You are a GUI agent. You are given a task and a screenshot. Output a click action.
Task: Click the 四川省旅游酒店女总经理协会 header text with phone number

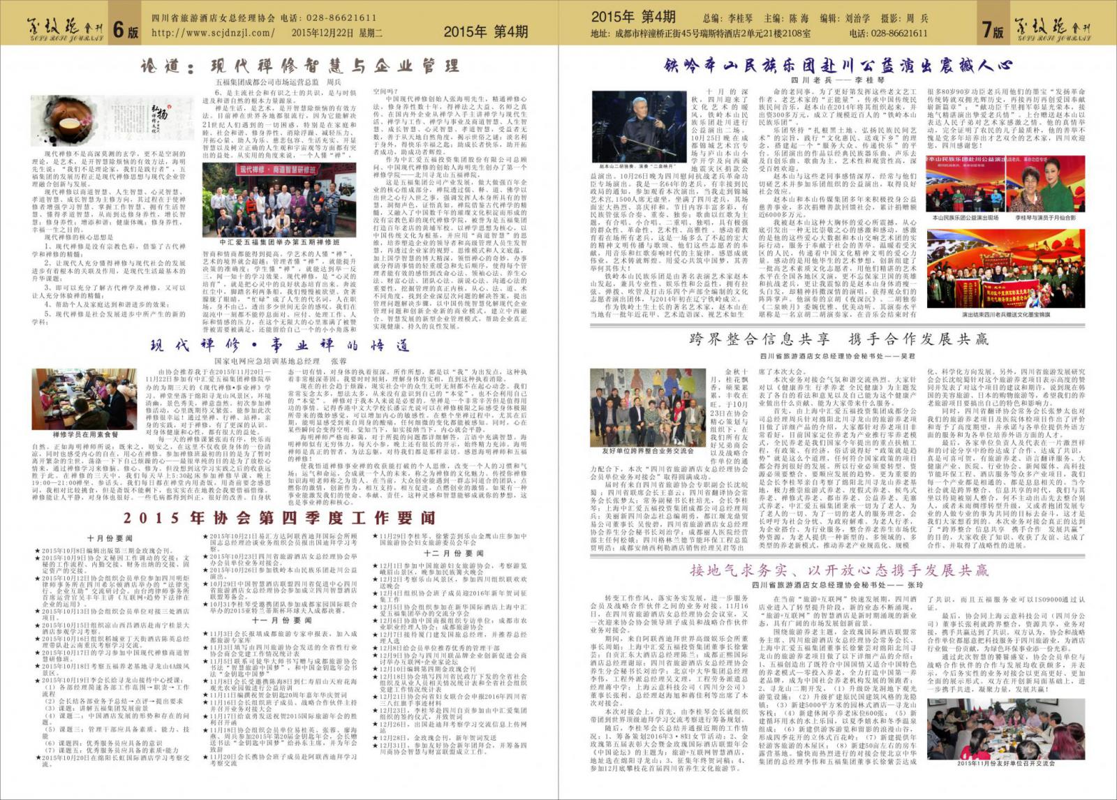click(264, 17)
